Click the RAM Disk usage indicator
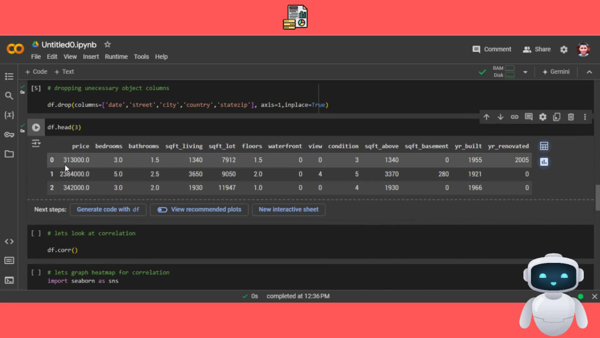This screenshot has width=600, height=338. click(x=504, y=71)
